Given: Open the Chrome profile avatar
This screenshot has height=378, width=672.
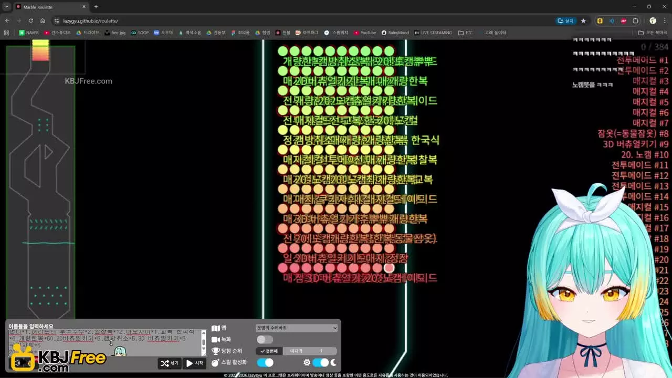Looking at the screenshot, I should [653, 21].
